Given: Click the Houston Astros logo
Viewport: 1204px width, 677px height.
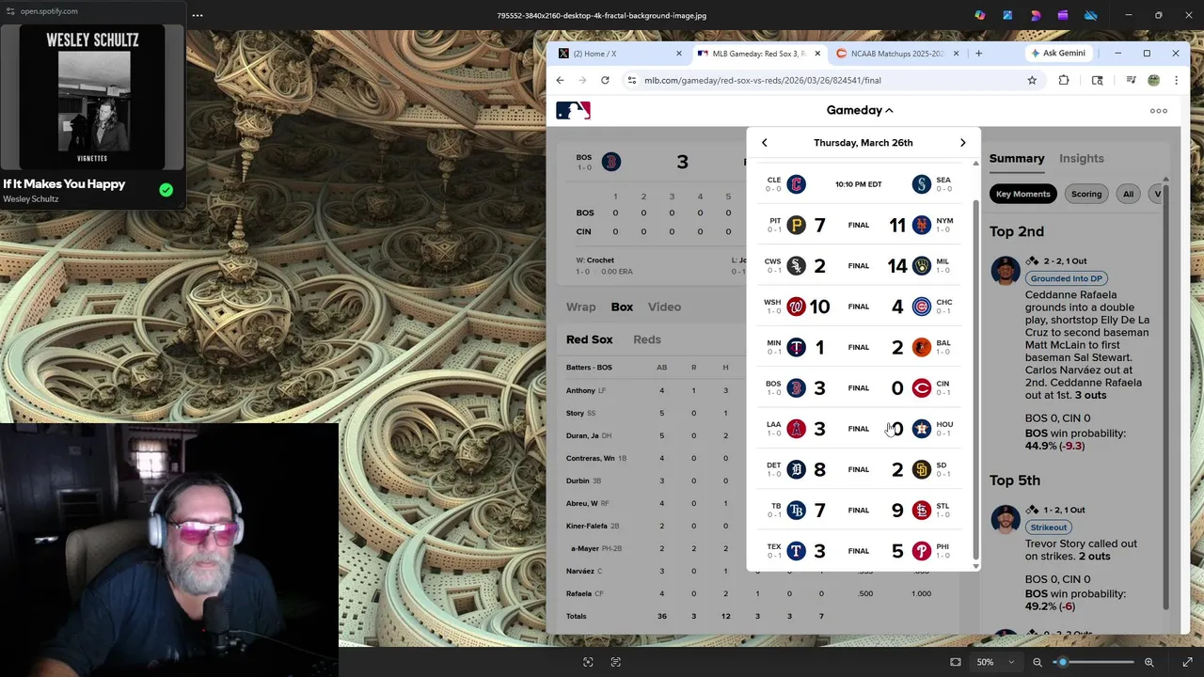Looking at the screenshot, I should pos(922,429).
